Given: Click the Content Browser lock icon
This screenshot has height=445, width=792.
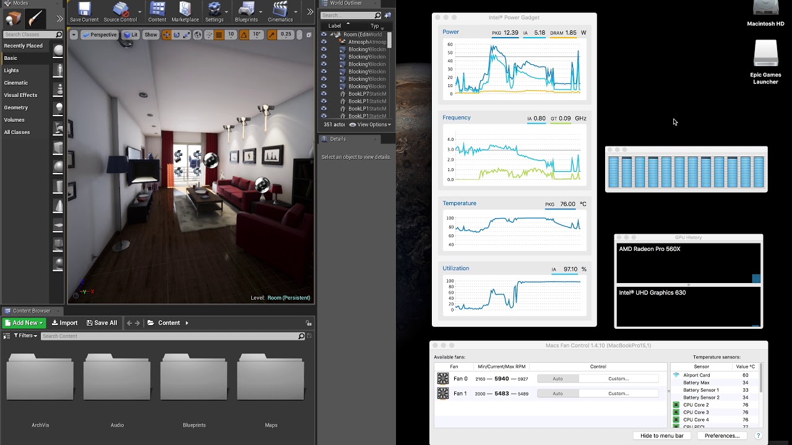Looking at the screenshot, I should pyautogui.click(x=308, y=323).
